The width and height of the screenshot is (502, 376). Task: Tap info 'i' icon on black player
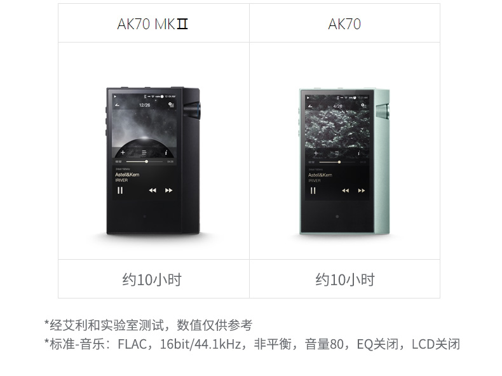(166, 152)
